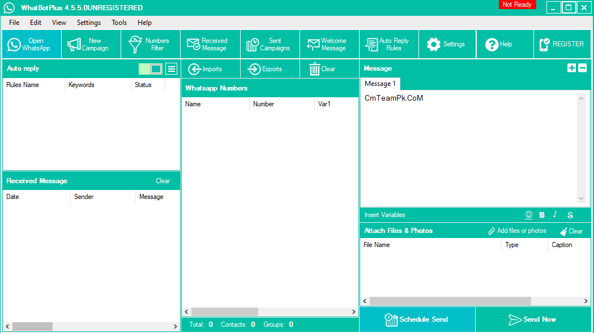Click the Var1 column header
The width and height of the screenshot is (594, 333).
pyautogui.click(x=336, y=104)
